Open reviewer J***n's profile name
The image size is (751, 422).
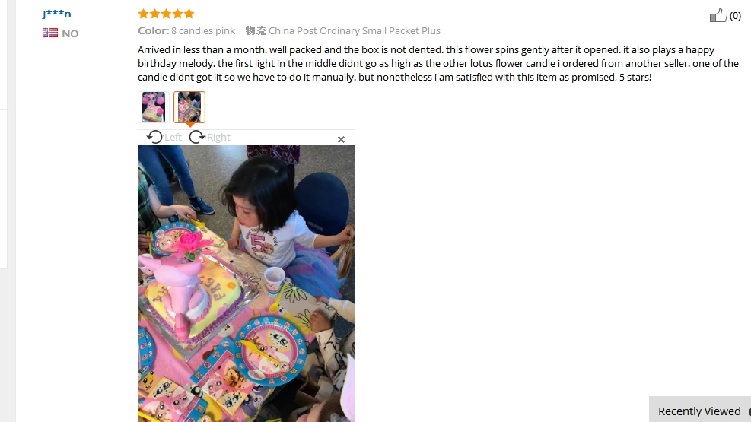coord(56,14)
